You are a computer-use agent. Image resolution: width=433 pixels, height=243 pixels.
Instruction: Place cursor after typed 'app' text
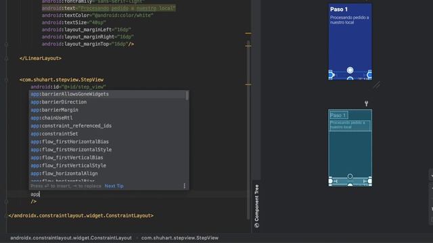[39, 194]
